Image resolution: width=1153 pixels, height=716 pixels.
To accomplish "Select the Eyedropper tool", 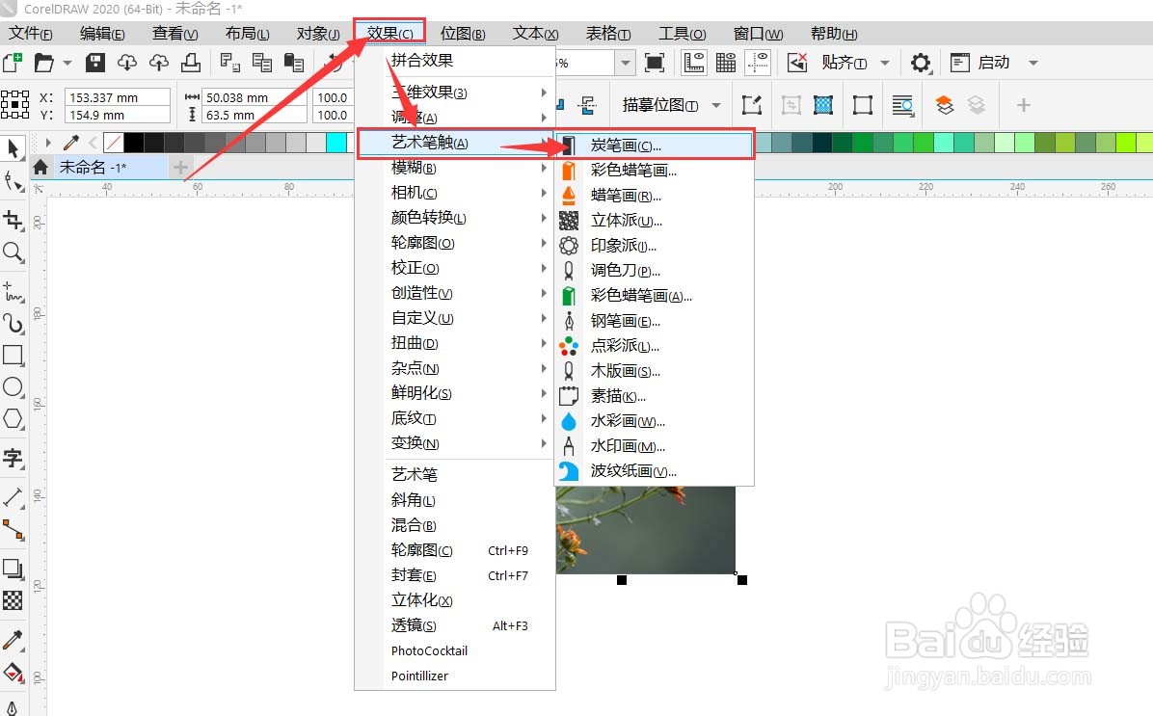I will 13,639.
